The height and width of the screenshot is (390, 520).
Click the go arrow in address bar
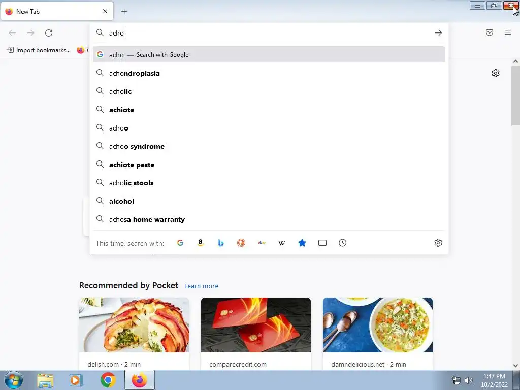coord(438,33)
